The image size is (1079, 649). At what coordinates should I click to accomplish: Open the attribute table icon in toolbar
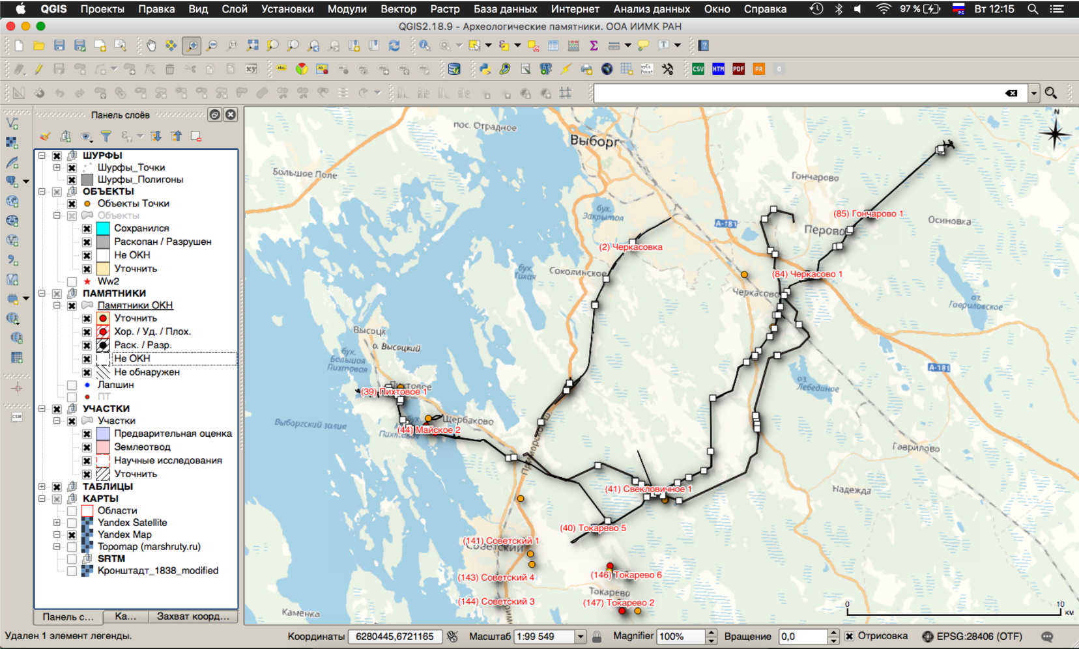pos(553,46)
